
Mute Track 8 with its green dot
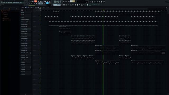click(x=40, y=49)
